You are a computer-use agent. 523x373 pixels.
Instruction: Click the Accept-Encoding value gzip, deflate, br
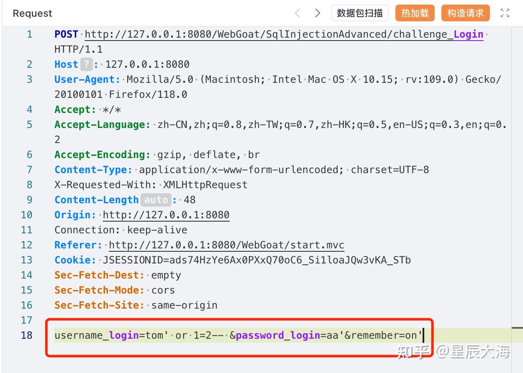208,155
